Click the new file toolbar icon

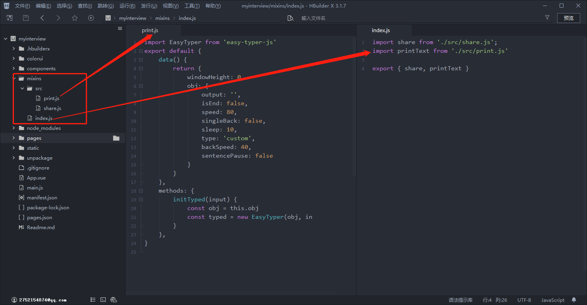[x=10, y=18]
